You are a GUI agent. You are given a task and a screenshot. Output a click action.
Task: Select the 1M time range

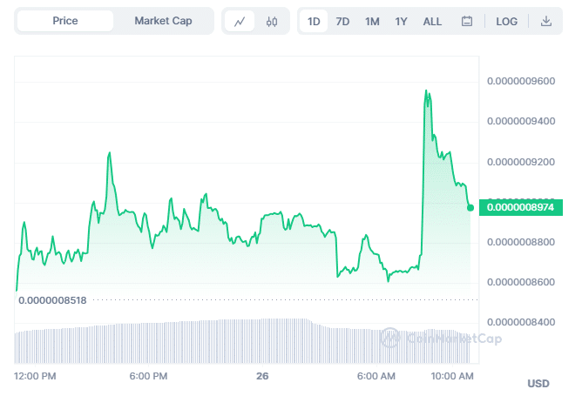pyautogui.click(x=372, y=22)
